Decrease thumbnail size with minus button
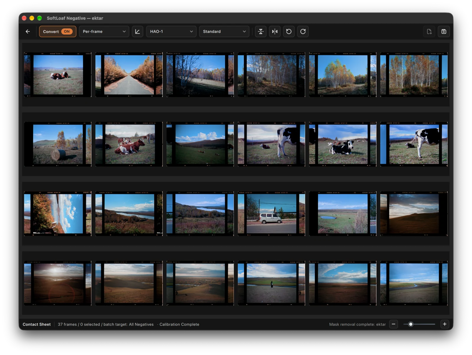This screenshot has height=355, width=472. coord(394,324)
